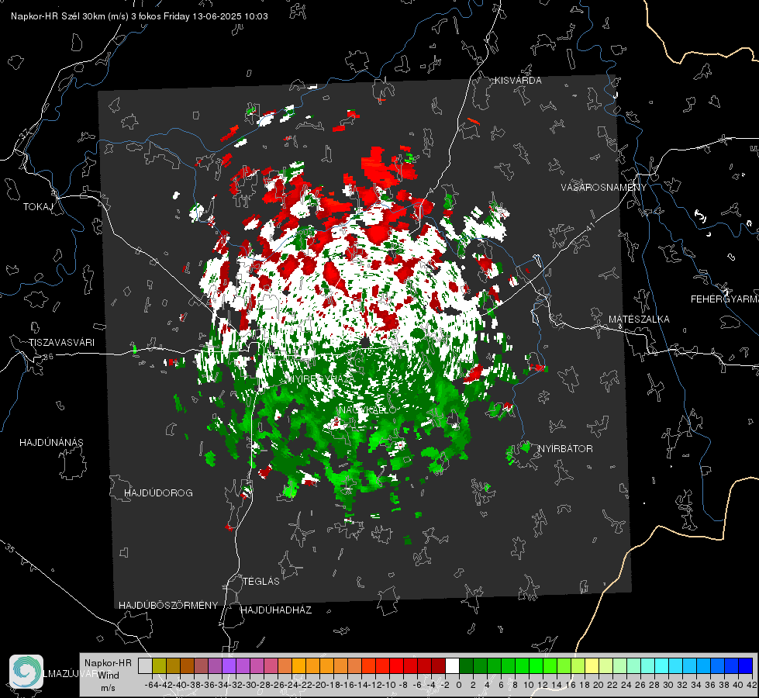Click the NAGYKÁLLÓ label

click(368, 409)
